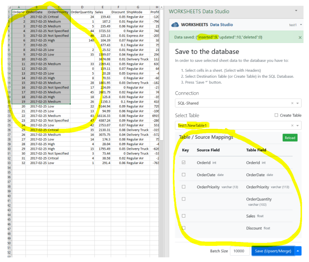309x262 pixels.
Task: Select the sales cell showing 5144.94
Action: pyautogui.click(x=102, y=106)
